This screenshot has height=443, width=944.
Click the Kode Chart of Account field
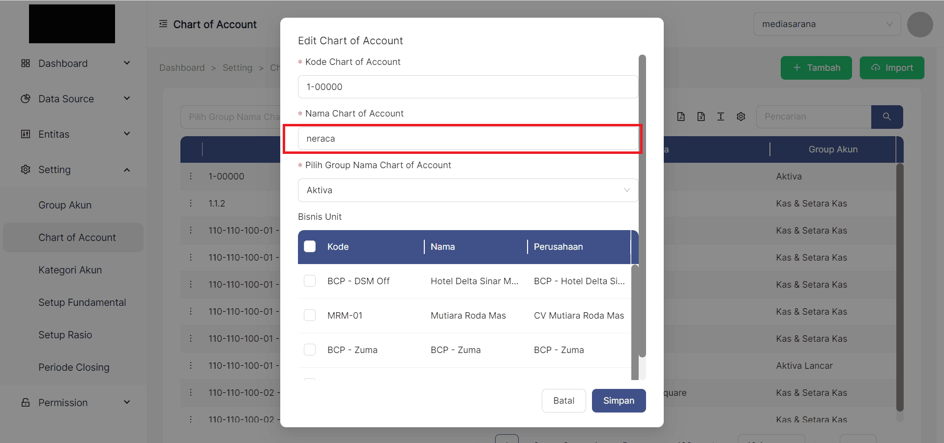pyautogui.click(x=468, y=87)
